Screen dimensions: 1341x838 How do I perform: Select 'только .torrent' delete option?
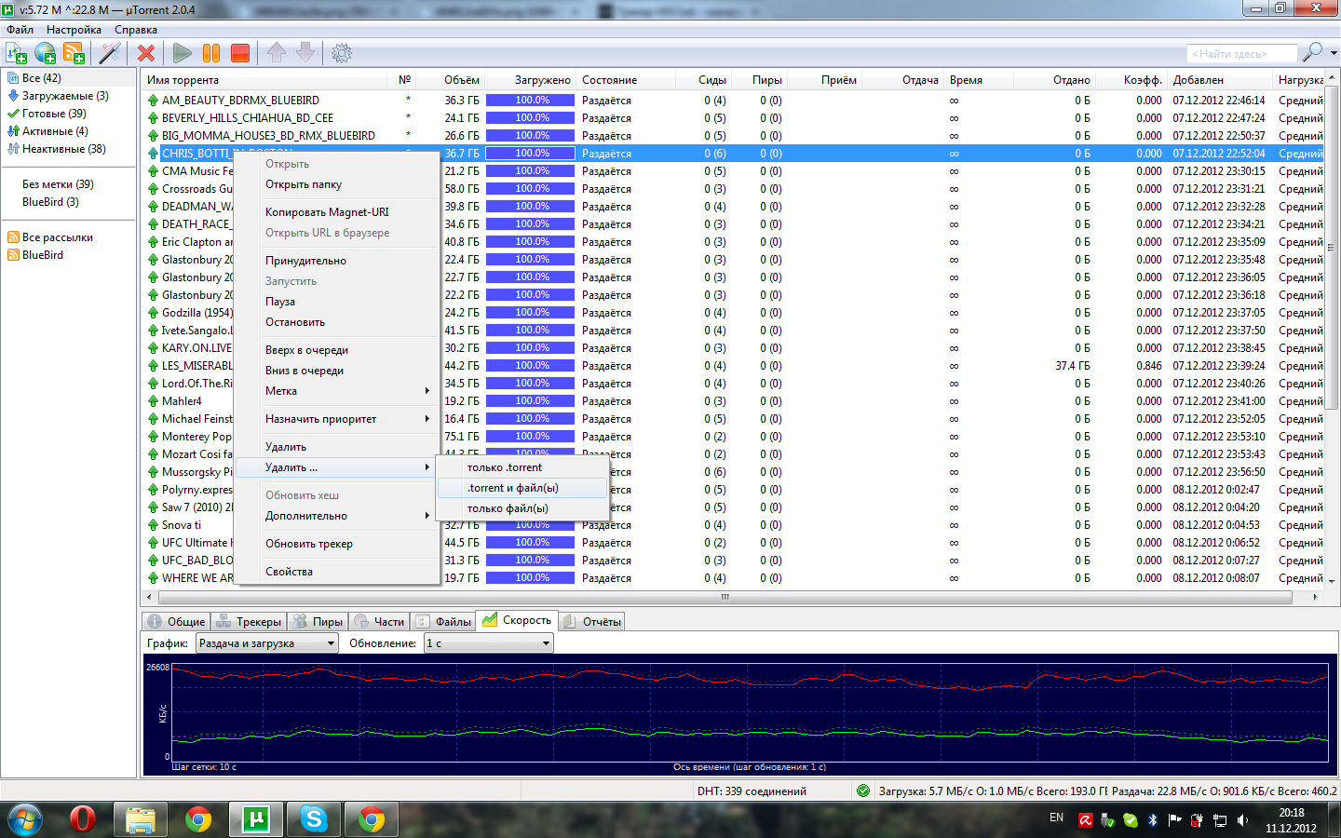point(522,467)
